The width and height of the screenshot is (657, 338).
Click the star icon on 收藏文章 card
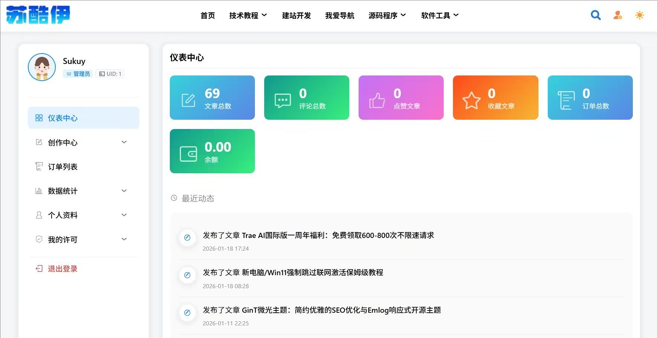coord(472,99)
